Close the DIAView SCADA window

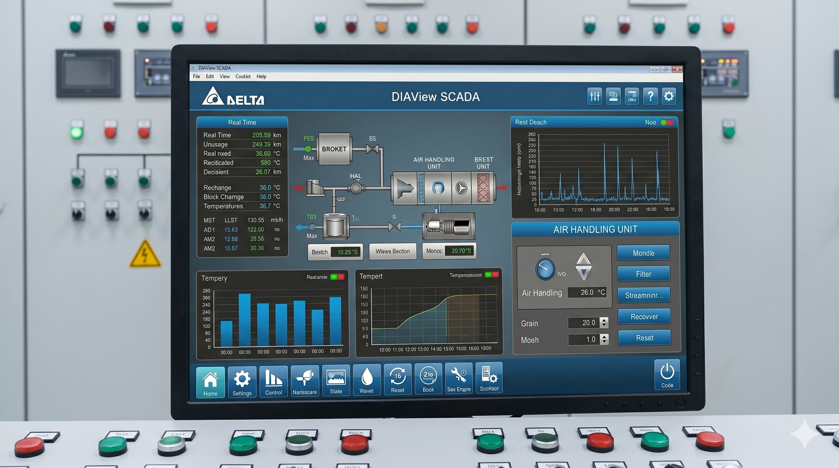coord(677,69)
